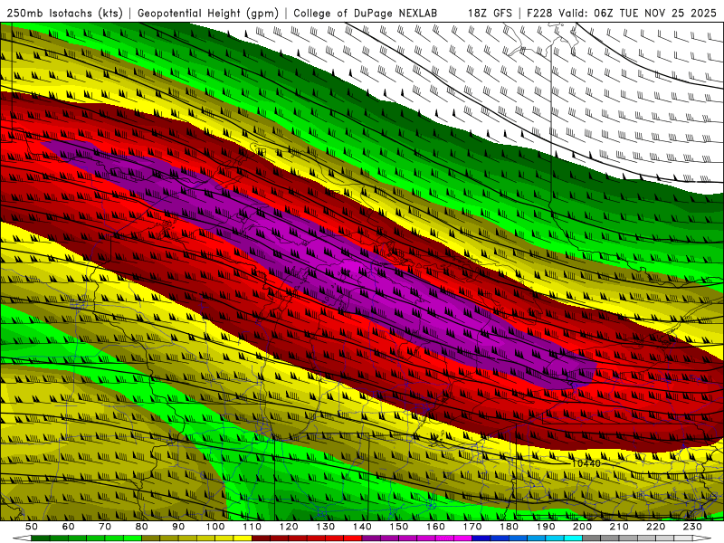Click the '160' value on the color scale
This screenshot has height=543, width=724.
(x=435, y=527)
